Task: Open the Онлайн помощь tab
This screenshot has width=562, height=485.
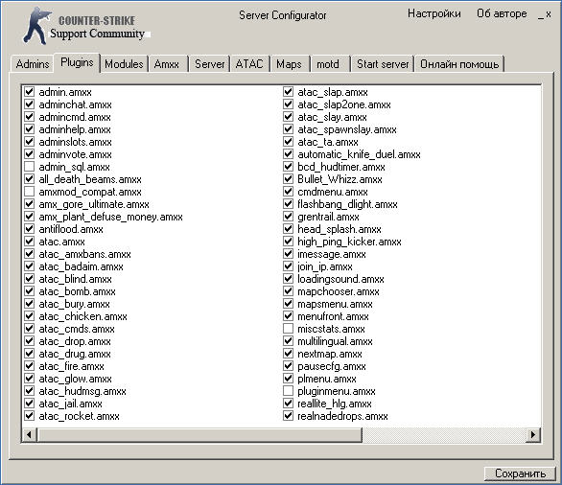Action: point(459,64)
